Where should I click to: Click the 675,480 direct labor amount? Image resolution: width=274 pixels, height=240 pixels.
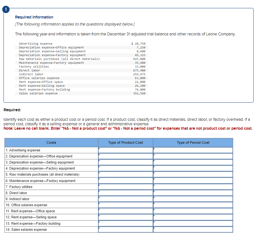click(x=139, y=70)
